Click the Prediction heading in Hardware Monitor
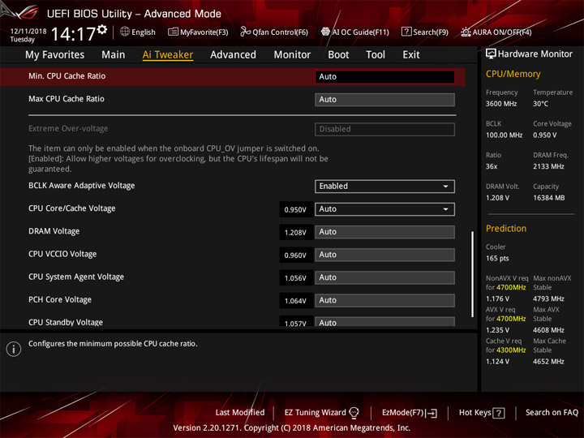This screenshot has width=584, height=438. point(506,228)
